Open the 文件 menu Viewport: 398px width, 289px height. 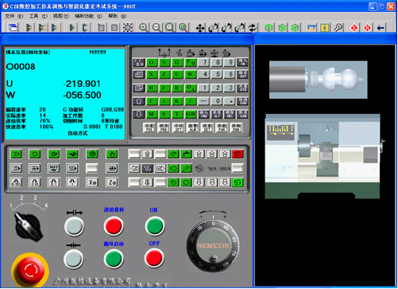tap(14, 16)
